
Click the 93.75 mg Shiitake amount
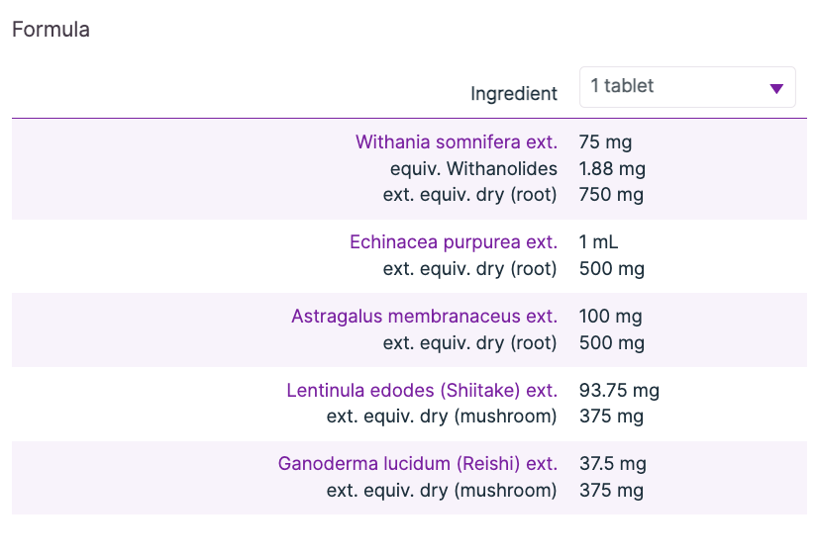(x=619, y=391)
